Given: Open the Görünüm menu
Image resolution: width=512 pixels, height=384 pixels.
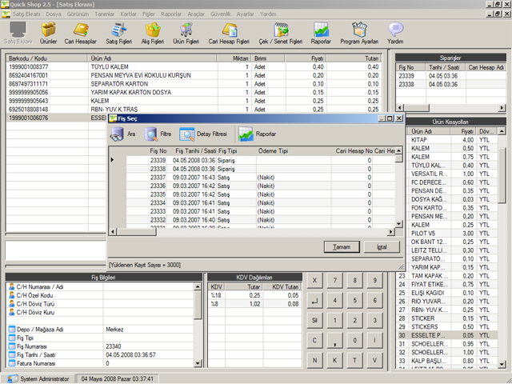Looking at the screenshot, I should tap(78, 14).
